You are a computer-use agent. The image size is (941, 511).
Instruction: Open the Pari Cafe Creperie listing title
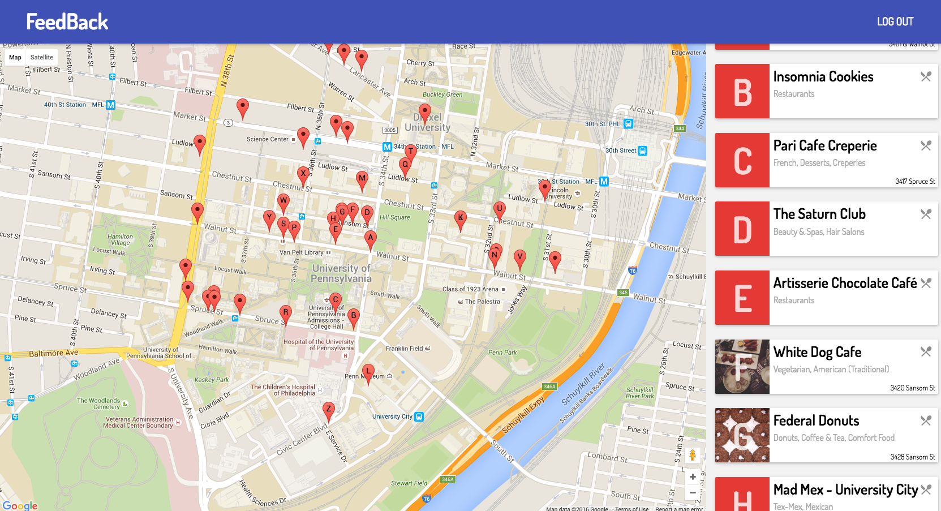coord(825,145)
